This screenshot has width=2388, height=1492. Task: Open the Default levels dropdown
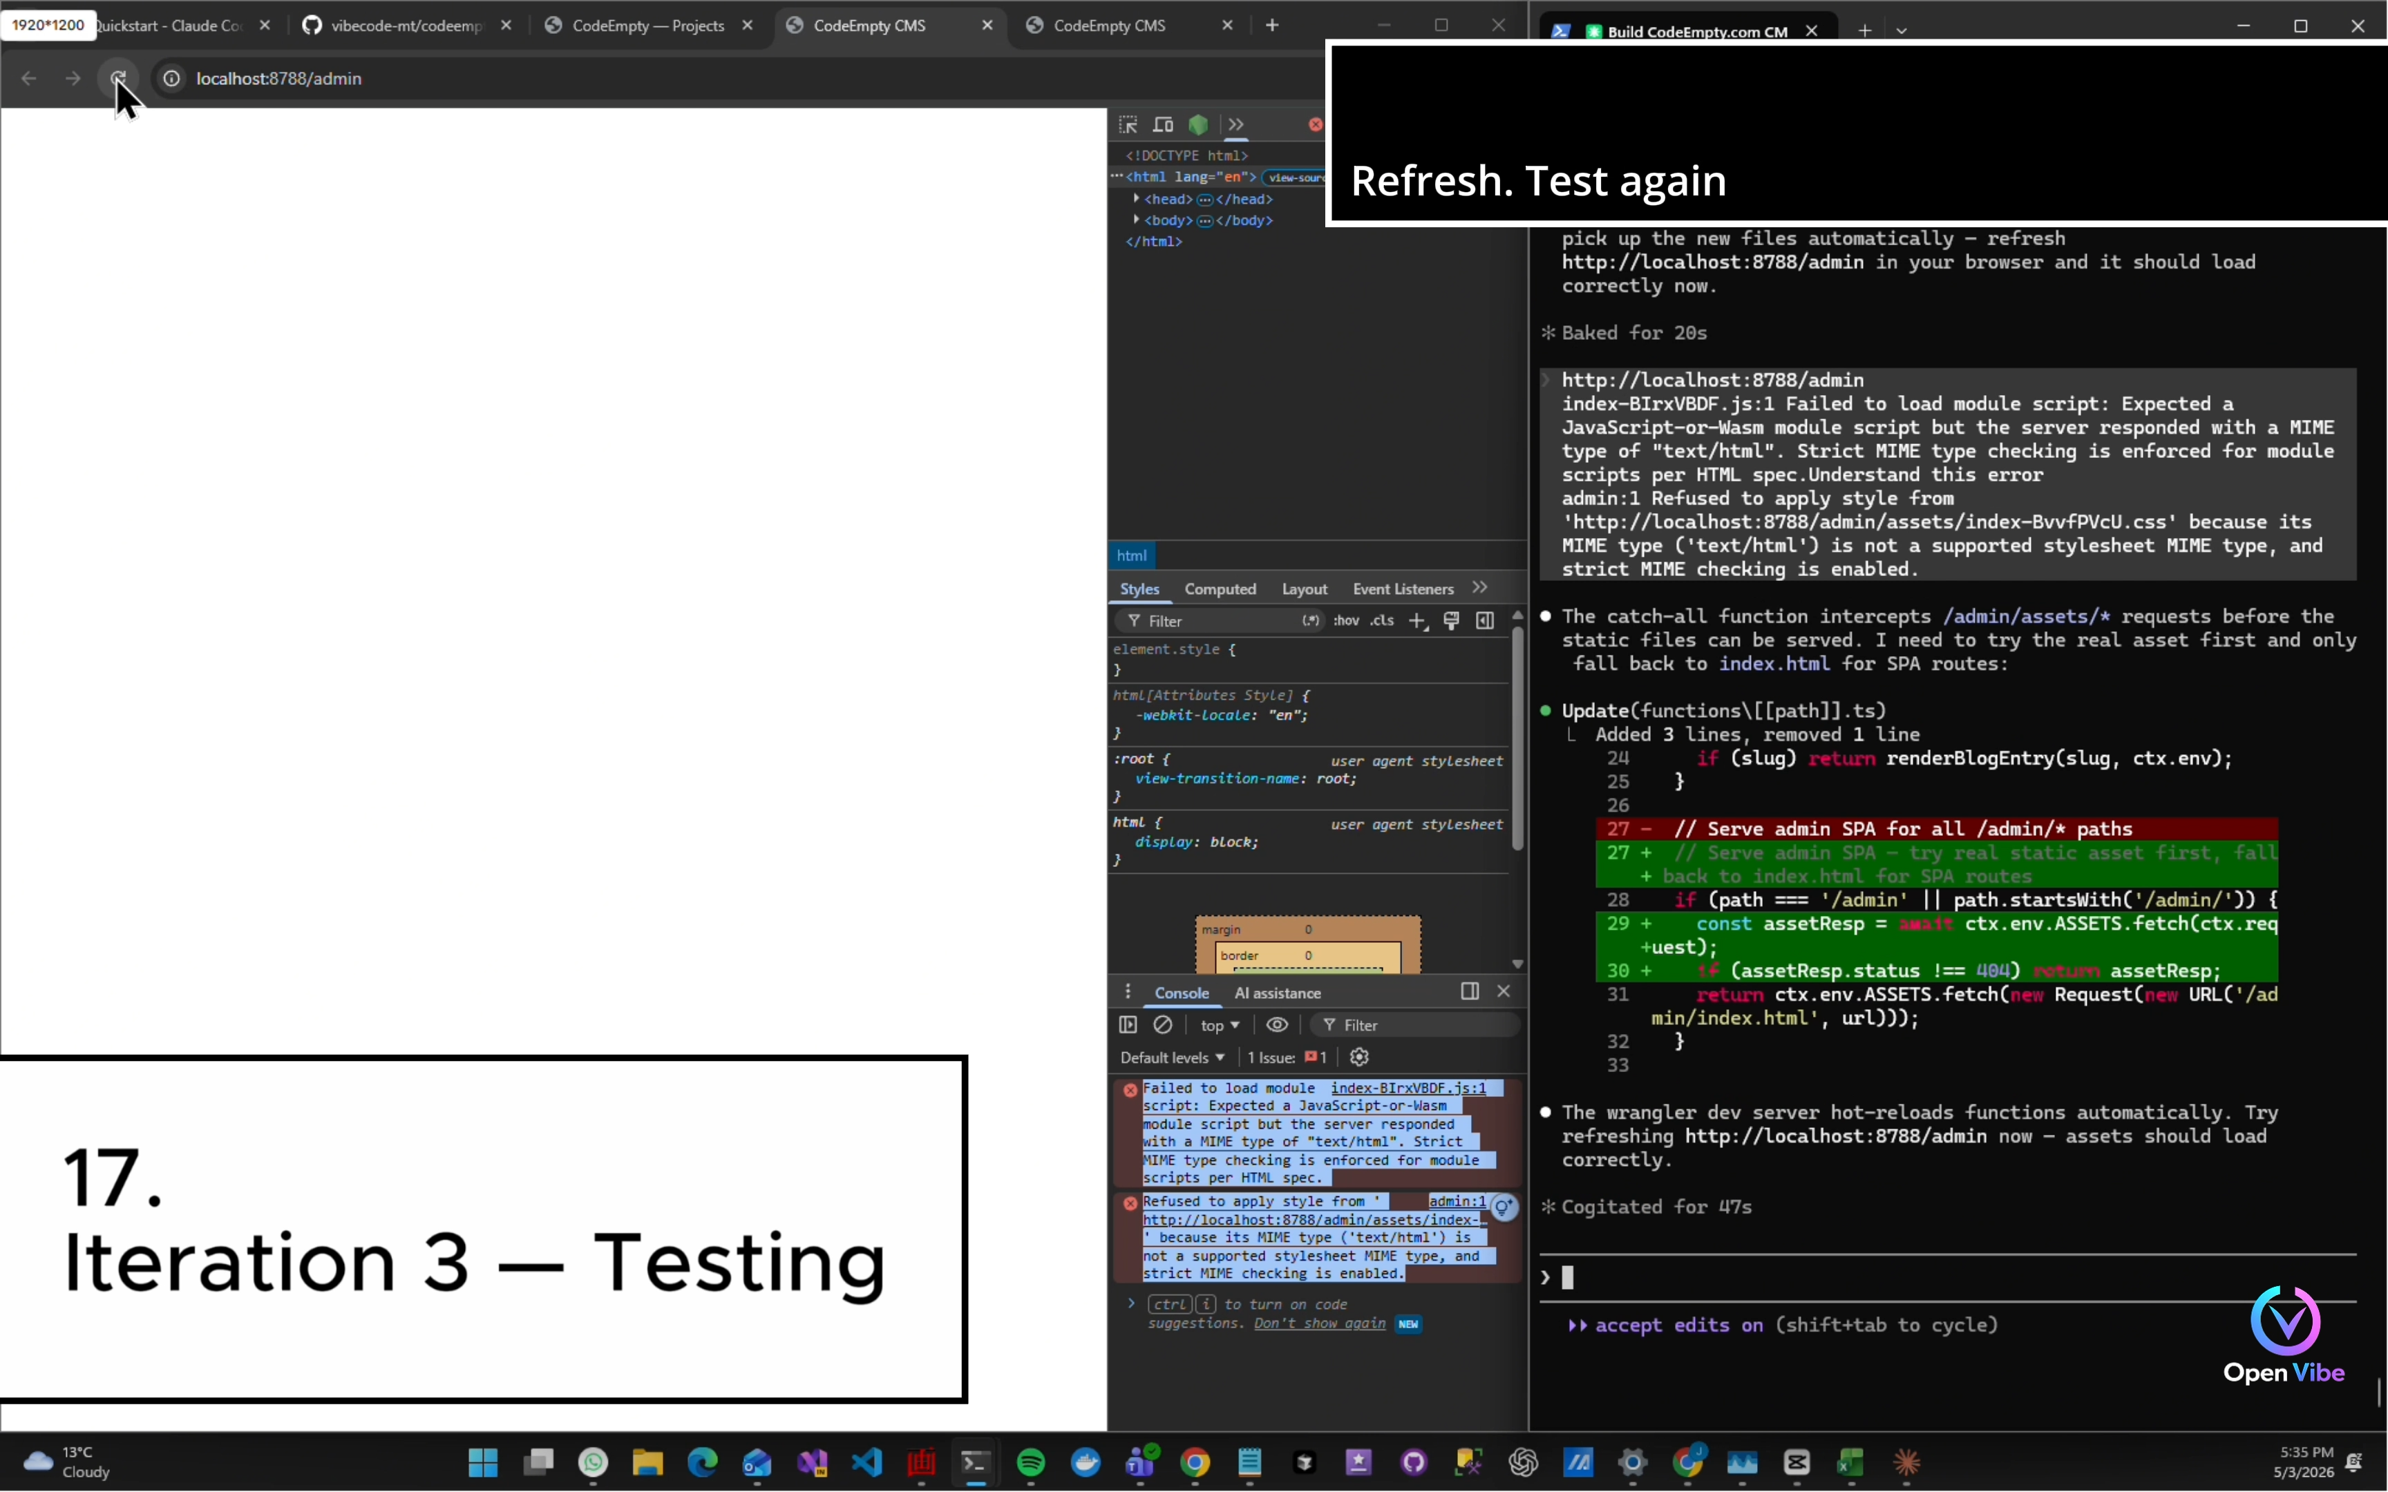(x=1173, y=1057)
